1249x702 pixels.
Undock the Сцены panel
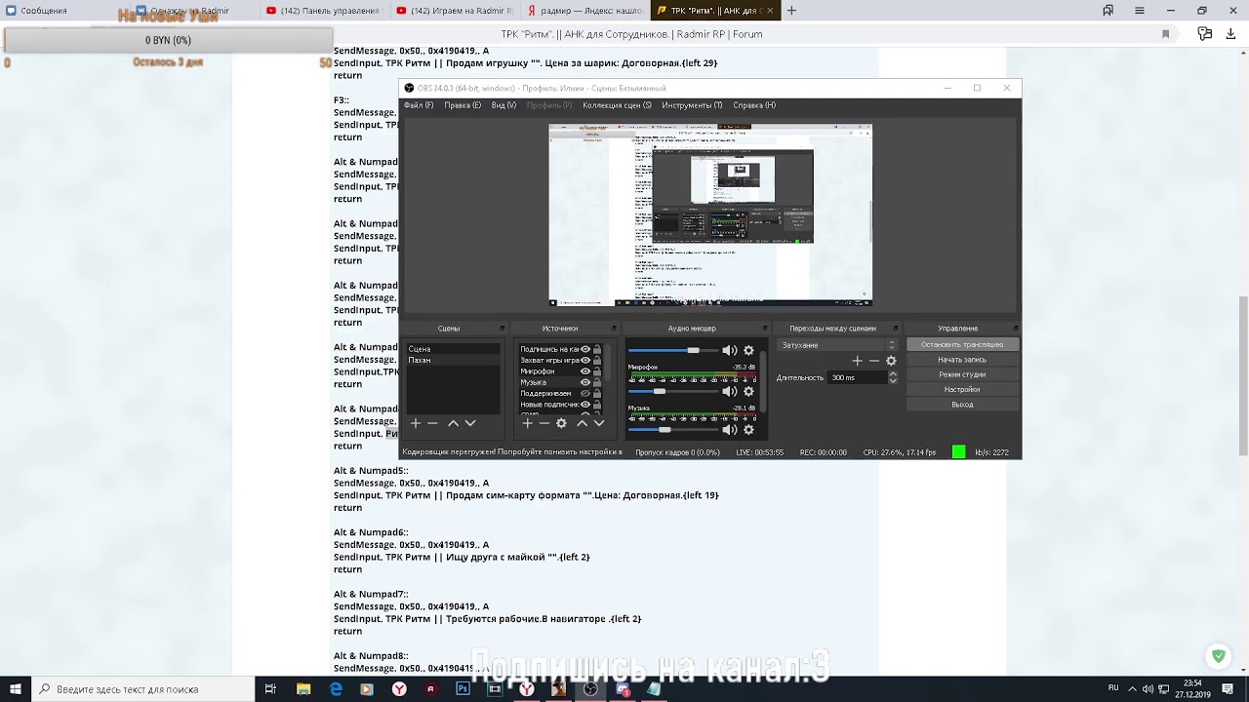point(503,329)
